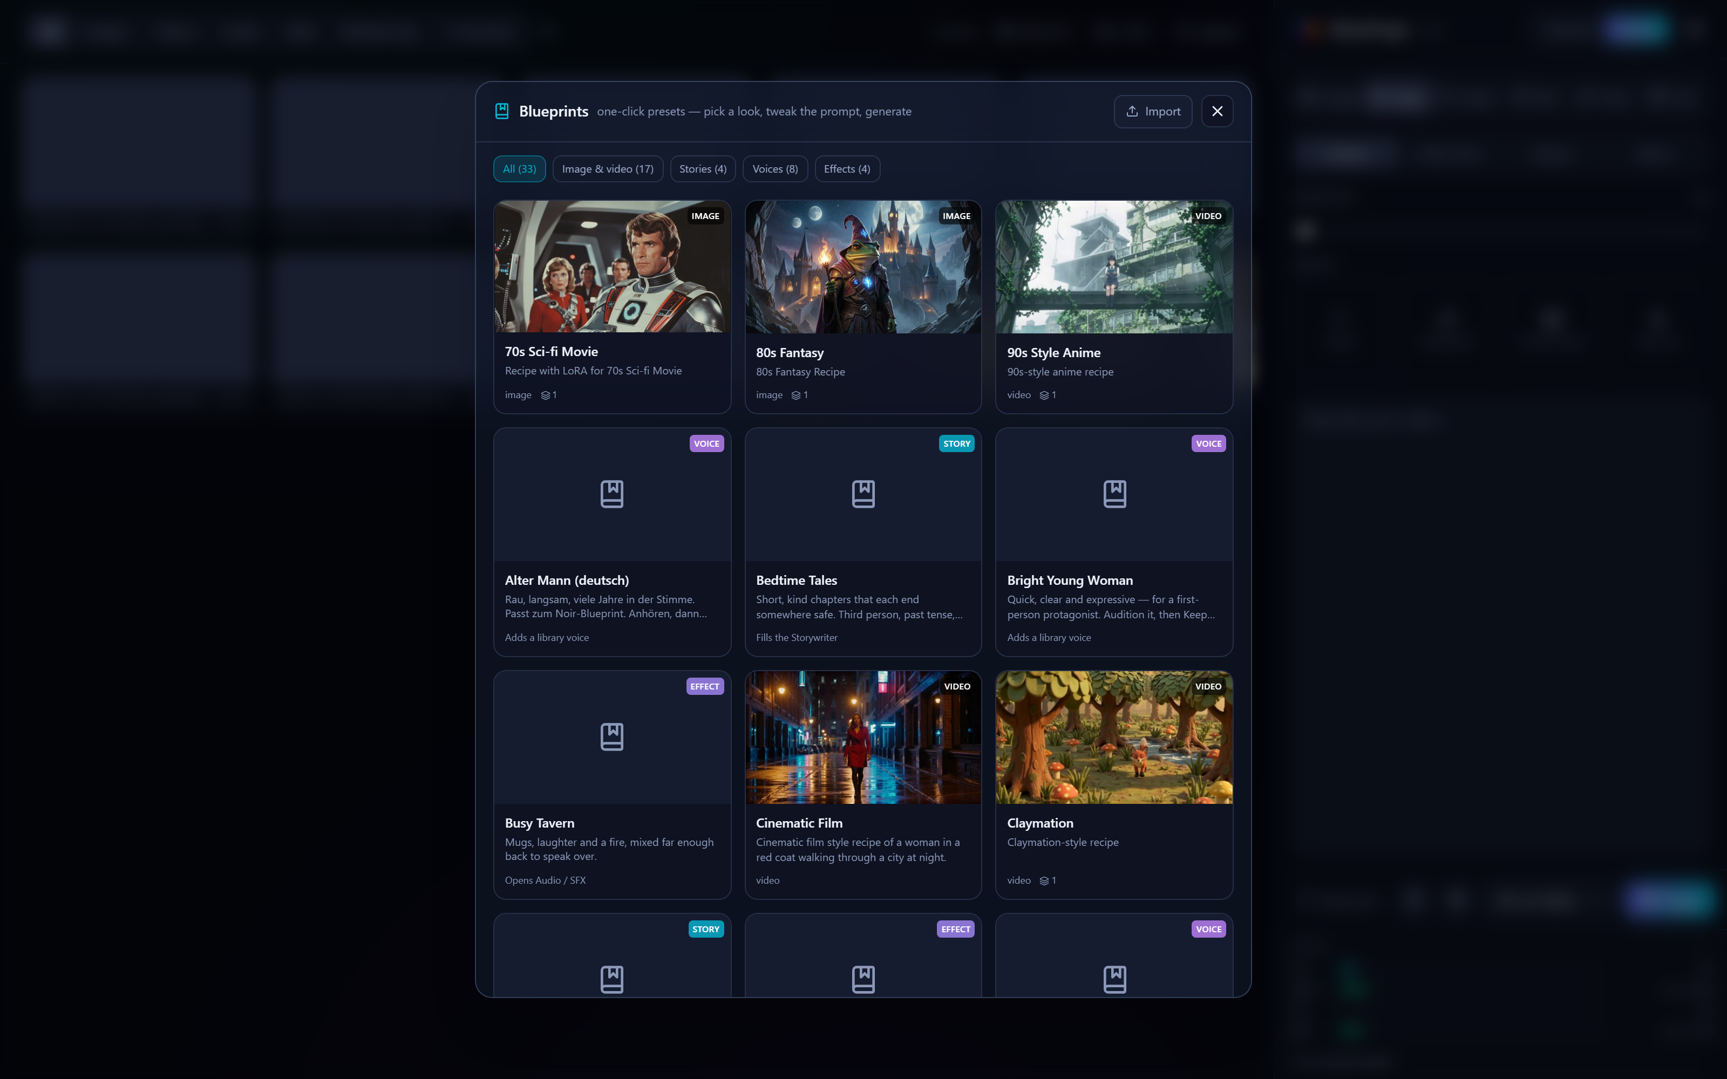Click the VOICE badge on Alter Mann (deutsch)

(706, 444)
